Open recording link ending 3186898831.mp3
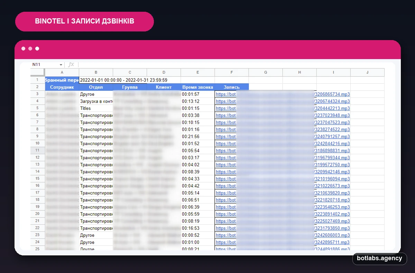Screen dimensions: 415x273 (x=283, y=151)
